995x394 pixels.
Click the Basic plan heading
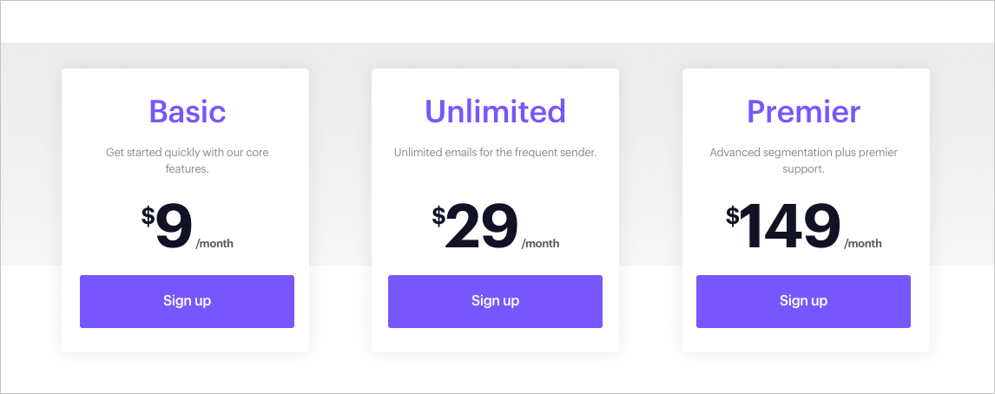click(187, 111)
